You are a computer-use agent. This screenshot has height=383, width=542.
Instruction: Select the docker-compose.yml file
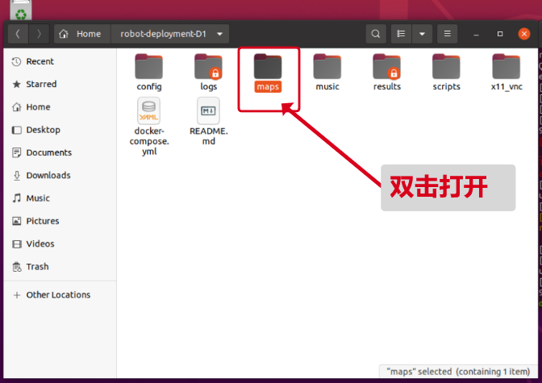pos(148,110)
